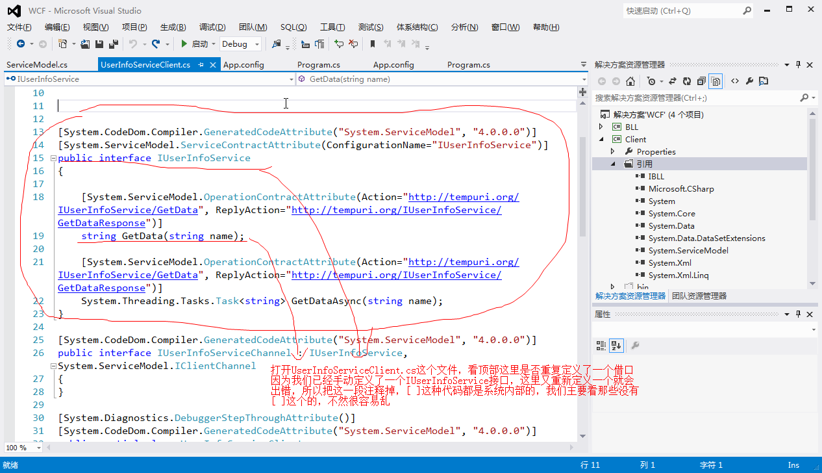The height and width of the screenshot is (473, 822).
Task: Save the current file via floppy icon
Action: point(99,44)
